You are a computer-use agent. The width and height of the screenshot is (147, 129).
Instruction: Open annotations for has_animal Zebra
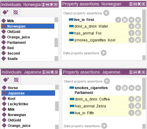[x=138, y=106]
